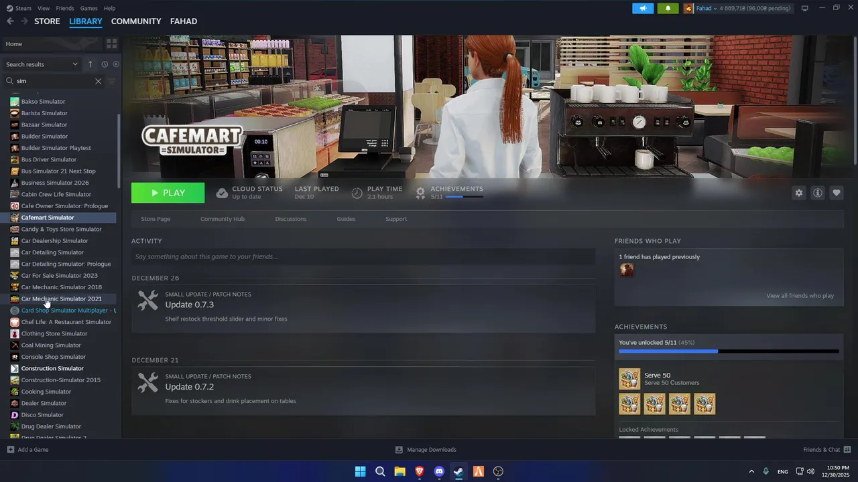
Task: Open the Store Page link
Action: 156,219
